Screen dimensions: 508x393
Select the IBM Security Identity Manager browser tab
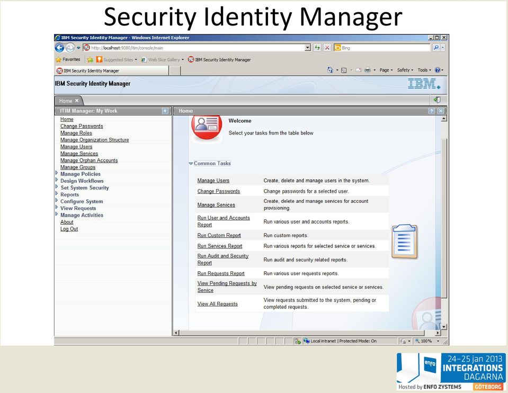[x=112, y=70]
